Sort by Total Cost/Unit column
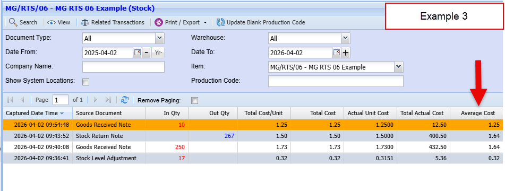This screenshot has height=191, width=505. 264,113
